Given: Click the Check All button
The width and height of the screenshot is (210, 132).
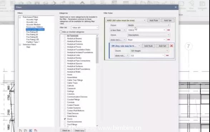Looking at the screenshot, I should coord(66,131).
